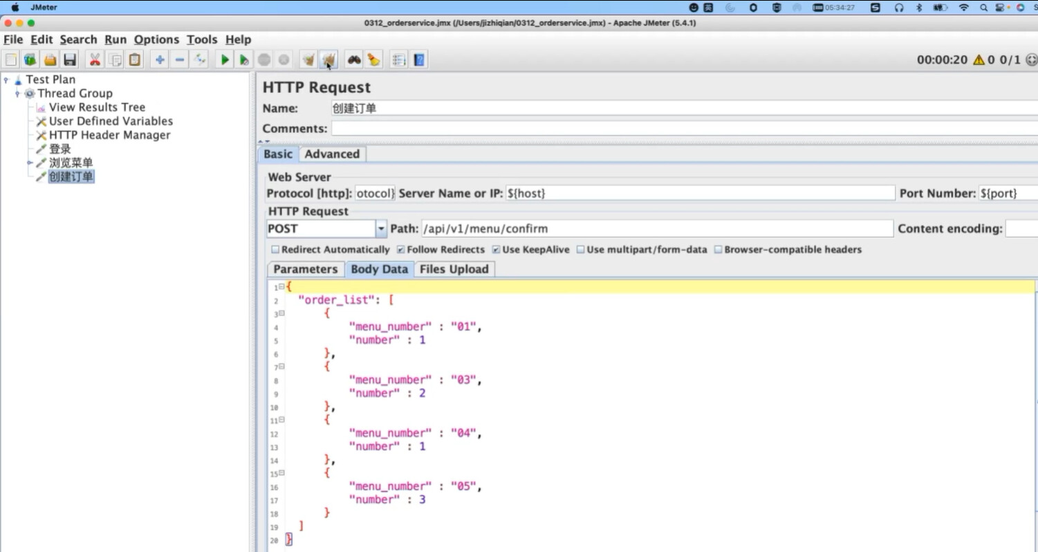Open the Run menu
The height and width of the screenshot is (552, 1038).
coord(115,40)
